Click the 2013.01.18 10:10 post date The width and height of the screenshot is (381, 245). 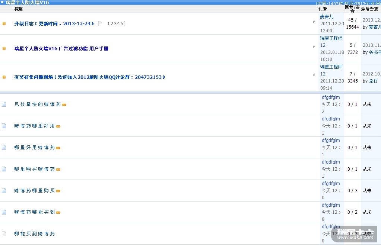332,56
